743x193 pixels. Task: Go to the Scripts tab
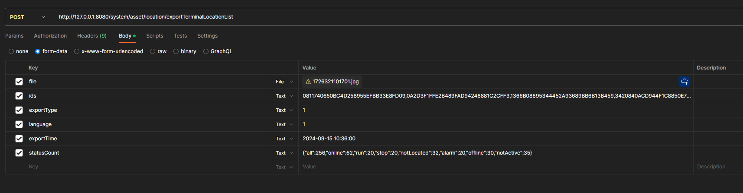click(x=155, y=36)
